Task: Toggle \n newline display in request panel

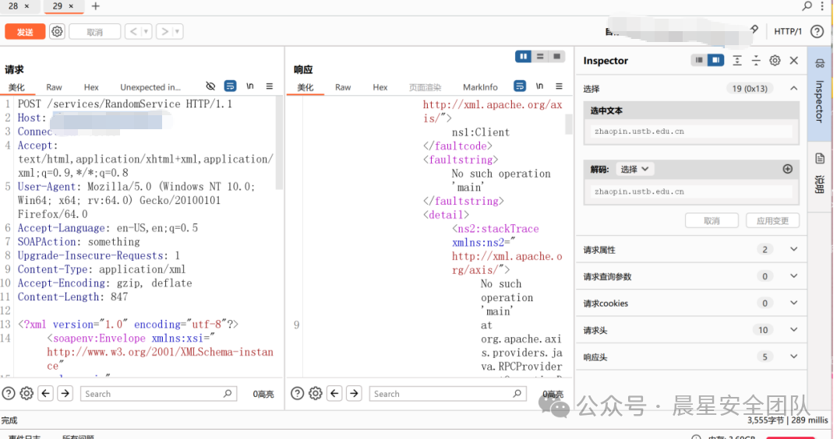Action: (x=250, y=86)
